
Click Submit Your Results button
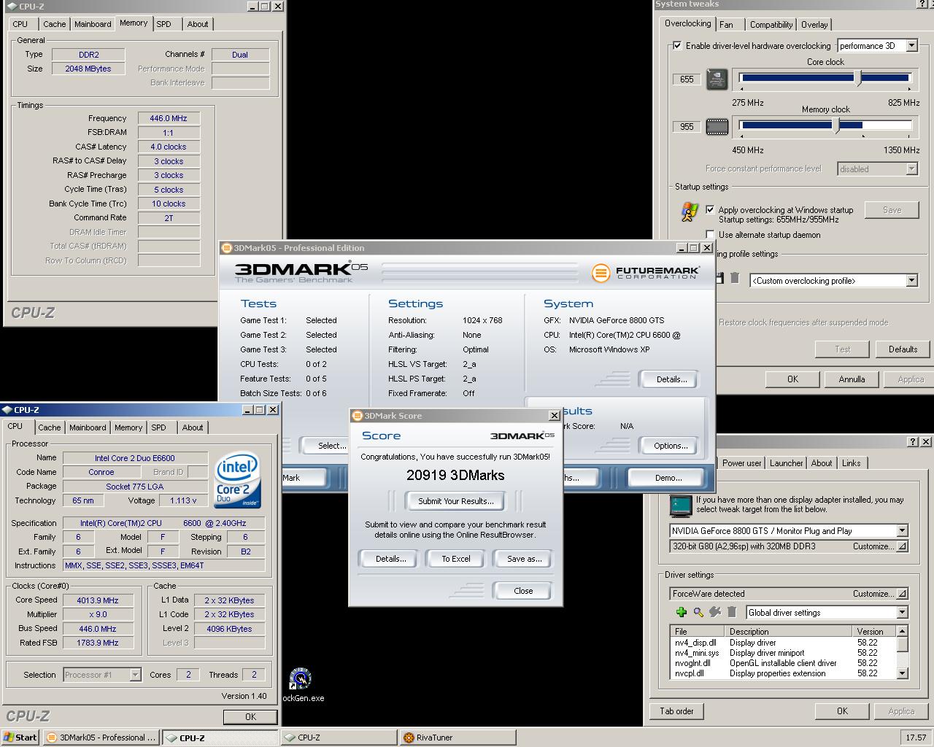[x=456, y=500]
